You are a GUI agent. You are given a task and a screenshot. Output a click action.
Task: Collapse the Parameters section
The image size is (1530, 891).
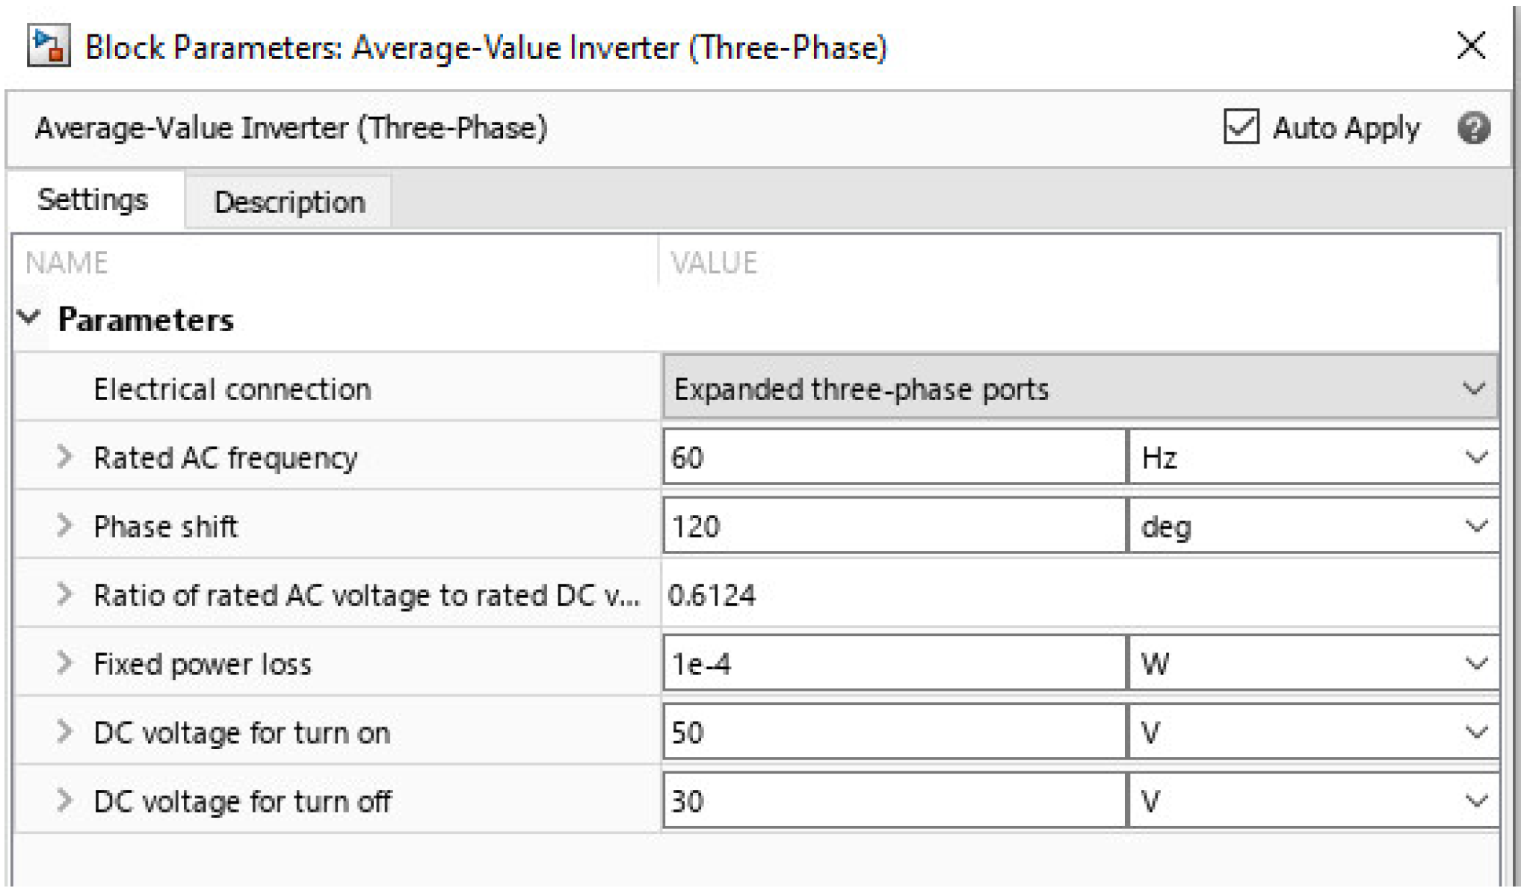29,318
